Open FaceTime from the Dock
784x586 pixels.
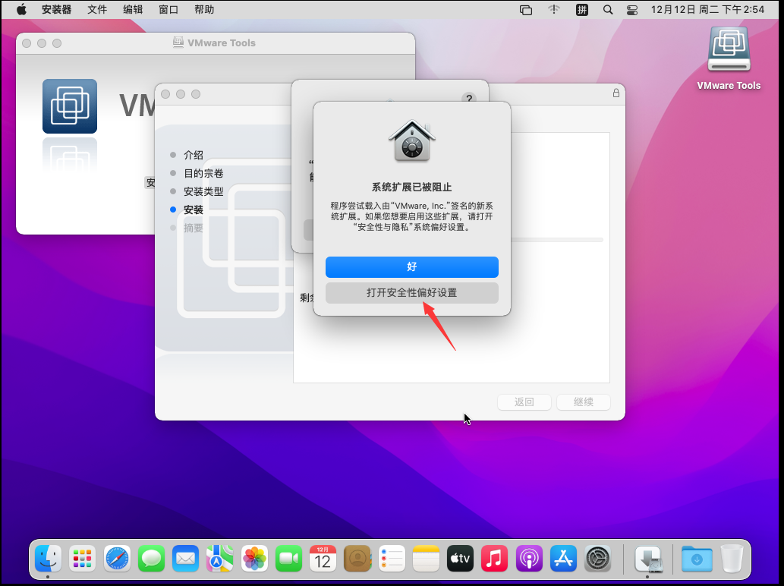tap(288, 558)
